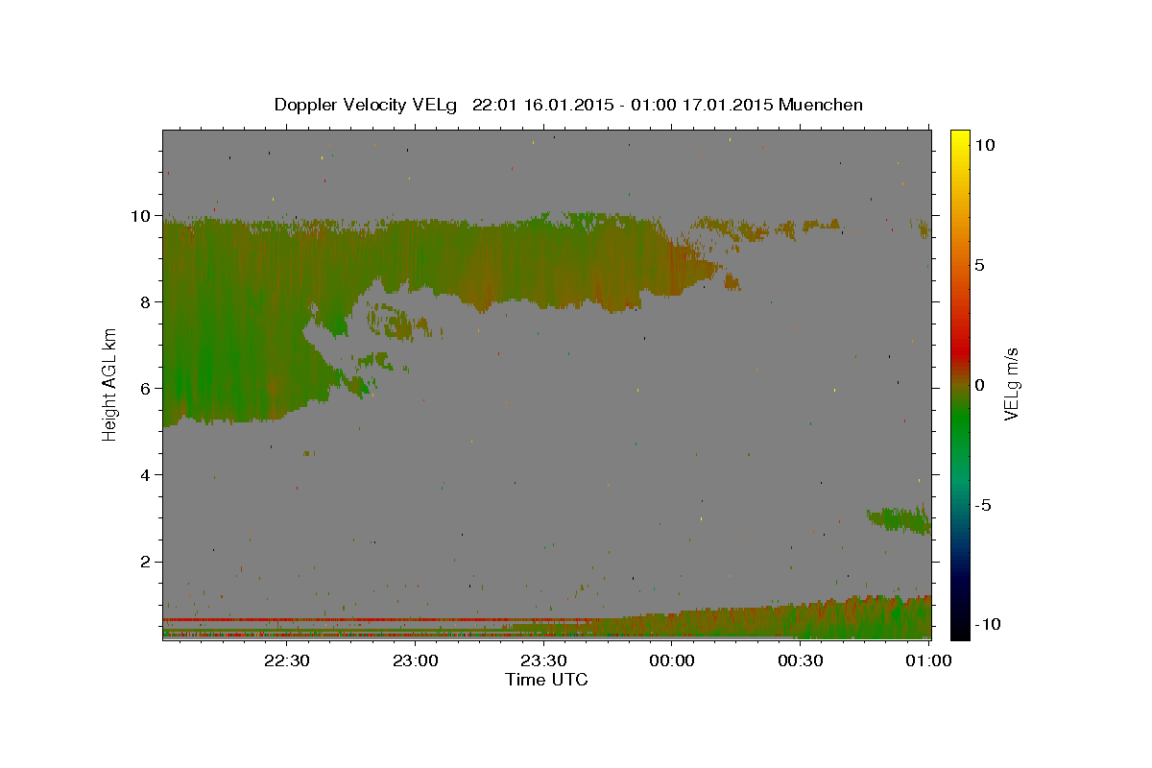Screen dimensions: 1152x768
Task: Click the height tick label 8
Action: (x=146, y=302)
